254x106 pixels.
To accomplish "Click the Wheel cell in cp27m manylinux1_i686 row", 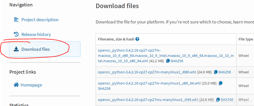I will [x=244, y=72].
